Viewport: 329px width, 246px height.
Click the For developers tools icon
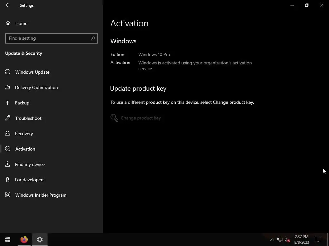click(x=8, y=179)
